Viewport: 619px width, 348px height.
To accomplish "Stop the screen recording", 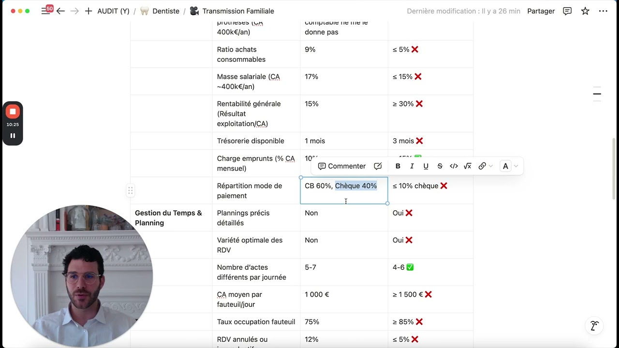I will (13, 112).
